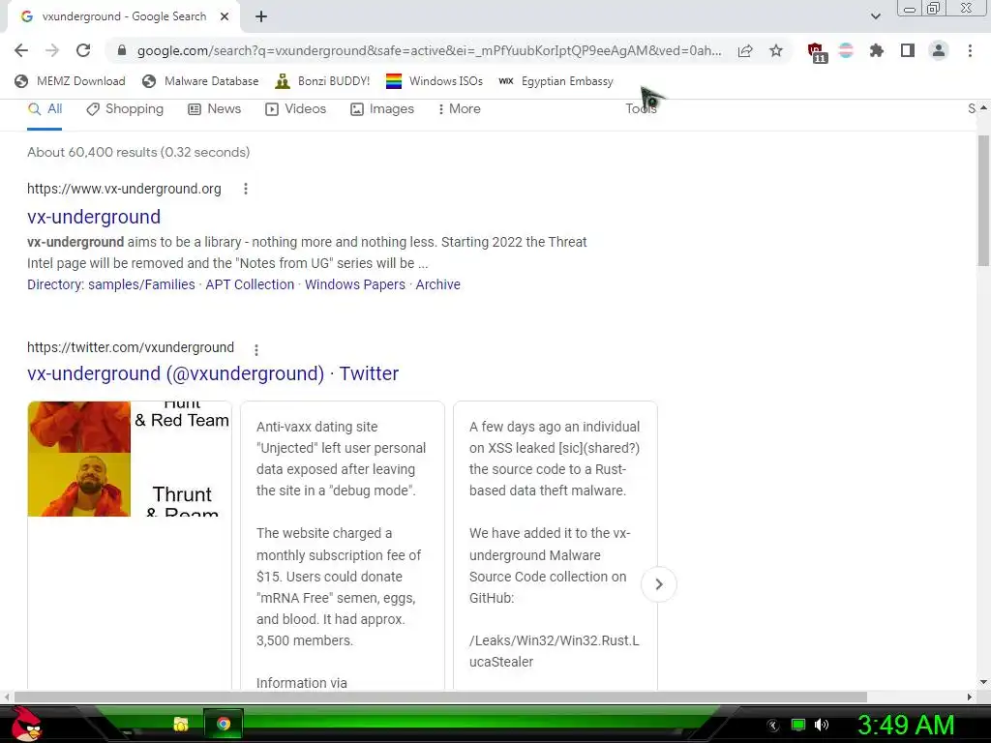Screen dimensions: 991x743
Task: Open the File Explorer taskbar icon
Action: [x=181, y=724]
